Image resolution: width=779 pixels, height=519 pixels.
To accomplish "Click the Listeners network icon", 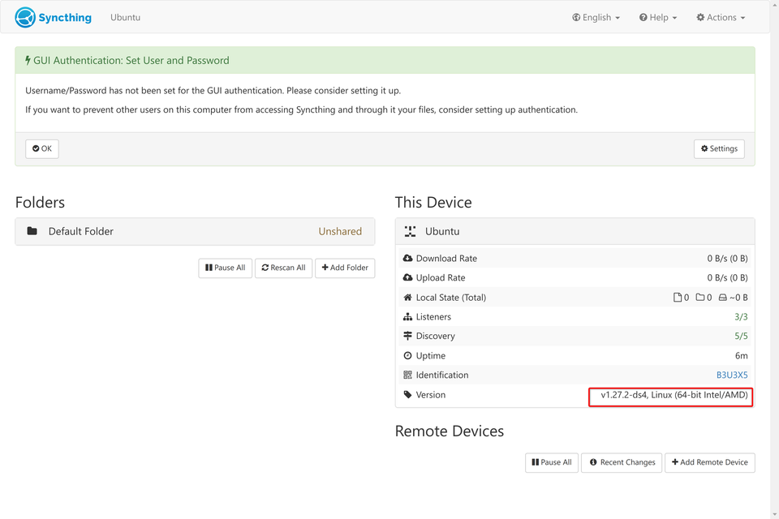I will pos(407,317).
